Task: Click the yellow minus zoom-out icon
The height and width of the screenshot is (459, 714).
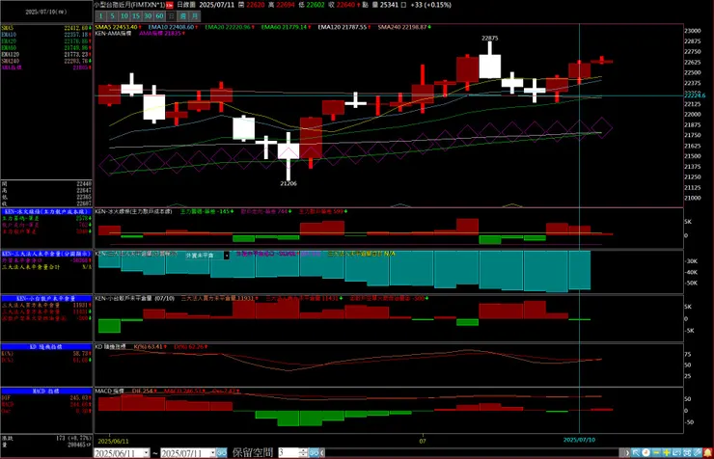Action: (x=656, y=452)
